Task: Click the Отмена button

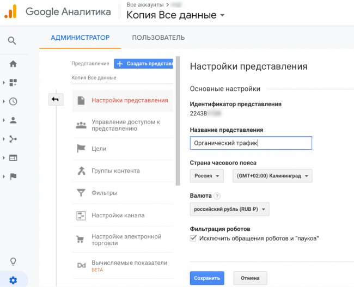Action: click(x=250, y=278)
